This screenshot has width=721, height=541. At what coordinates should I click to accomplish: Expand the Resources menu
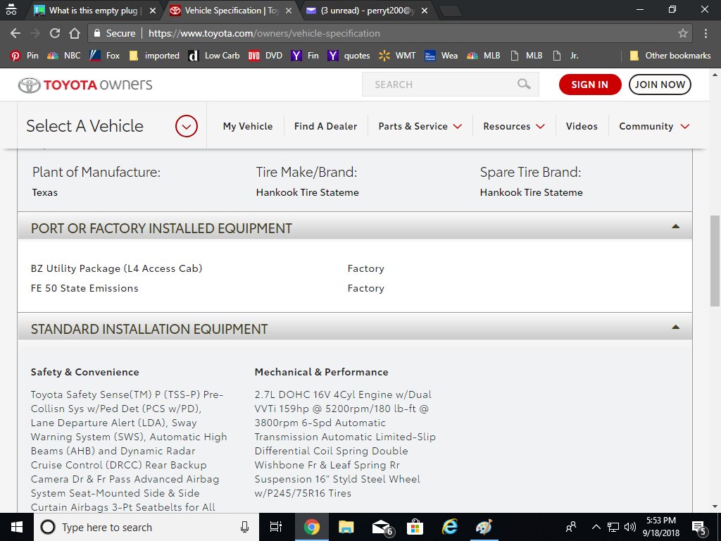tap(513, 126)
